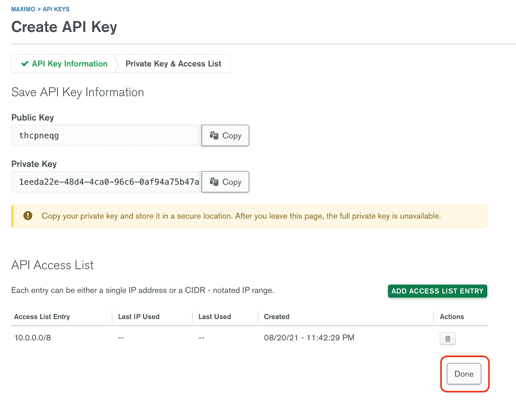Click inside the Private Key field
This screenshot has width=516, height=409.
pyautogui.click(x=106, y=182)
